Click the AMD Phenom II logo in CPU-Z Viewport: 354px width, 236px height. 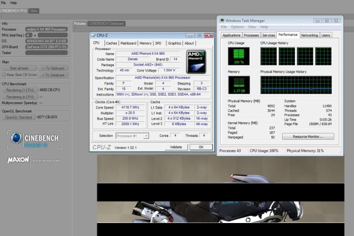[x=195, y=61]
